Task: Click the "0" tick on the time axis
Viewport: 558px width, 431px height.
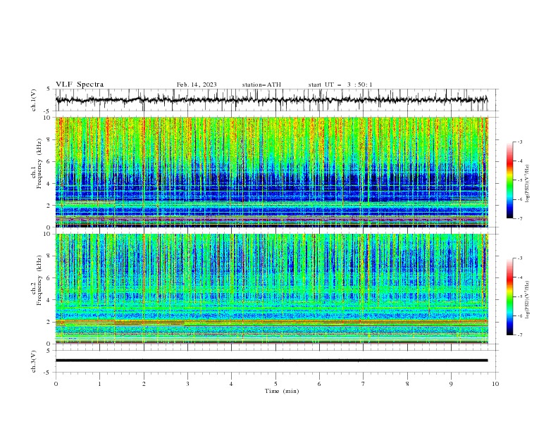Action: click(x=56, y=384)
